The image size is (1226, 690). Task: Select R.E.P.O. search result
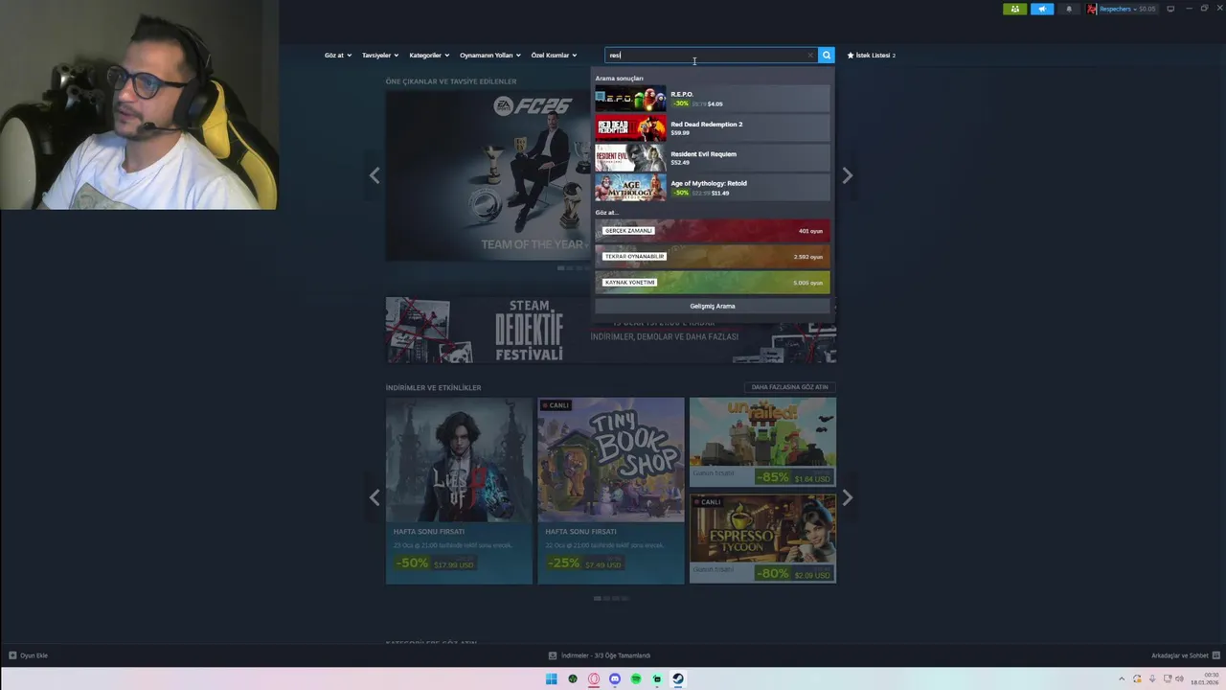click(x=713, y=99)
